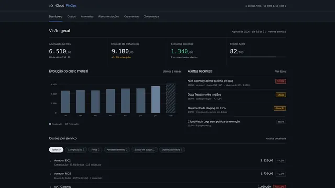Click the jan bar in the cost chart
Screen dimensions: 335x188
point(65,102)
